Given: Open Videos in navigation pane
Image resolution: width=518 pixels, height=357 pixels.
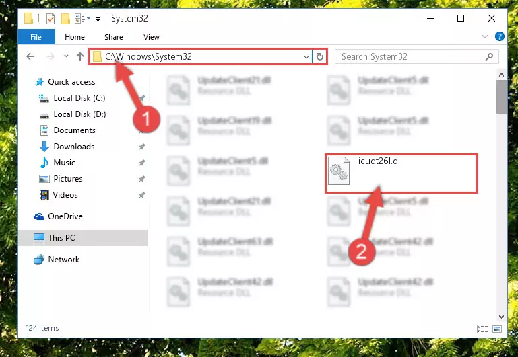Looking at the screenshot, I should pos(65,195).
